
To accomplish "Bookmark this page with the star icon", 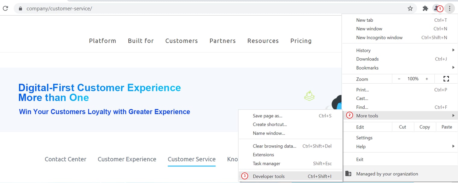I will click(x=410, y=8).
